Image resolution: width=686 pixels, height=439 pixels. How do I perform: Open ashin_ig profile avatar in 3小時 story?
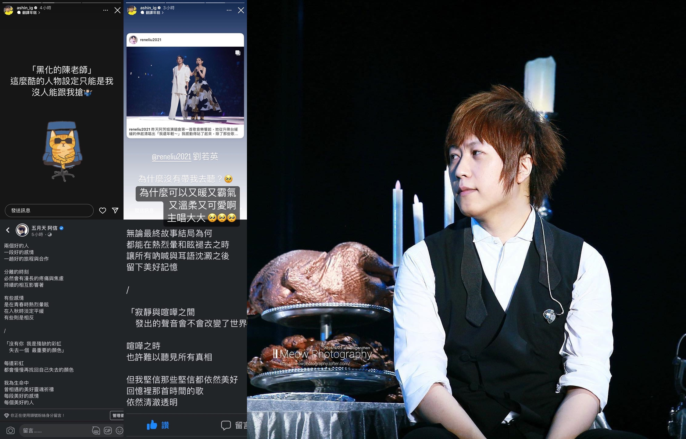coord(132,10)
